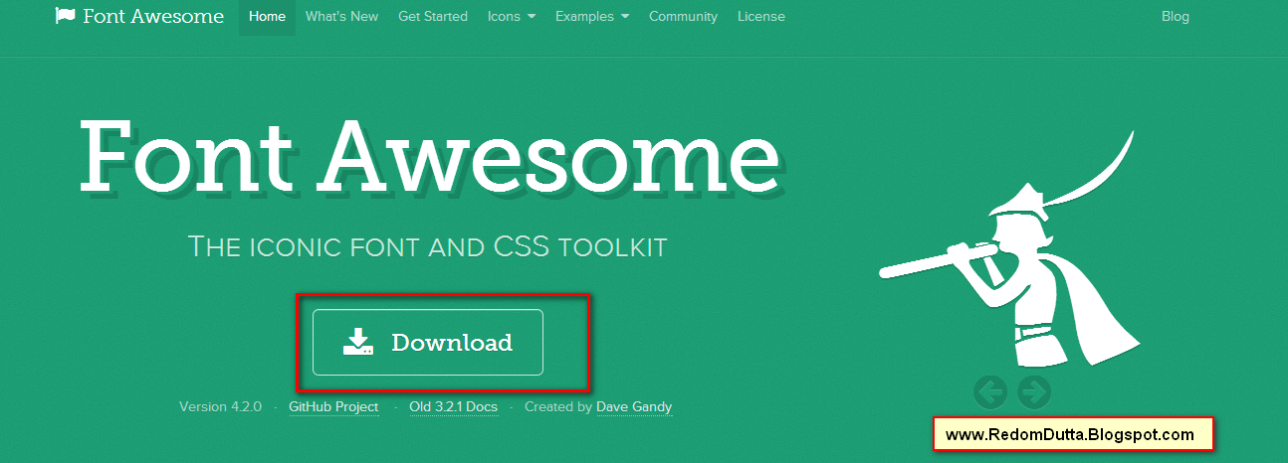Screen dimensions: 1288x463
Task: Click the tagline 'The iconic font and CSS toolkit'
Action: (x=427, y=245)
